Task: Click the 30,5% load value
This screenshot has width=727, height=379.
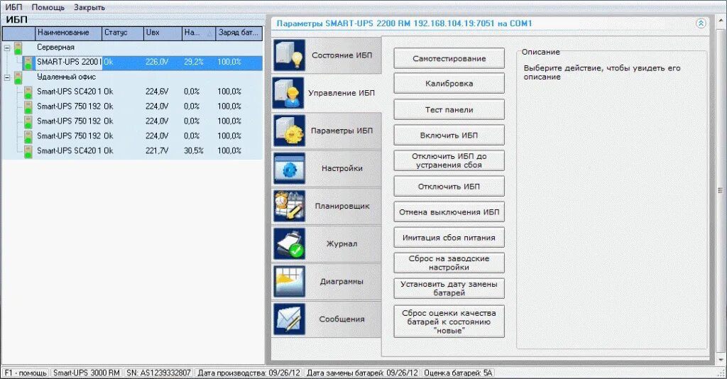Action: (193, 151)
